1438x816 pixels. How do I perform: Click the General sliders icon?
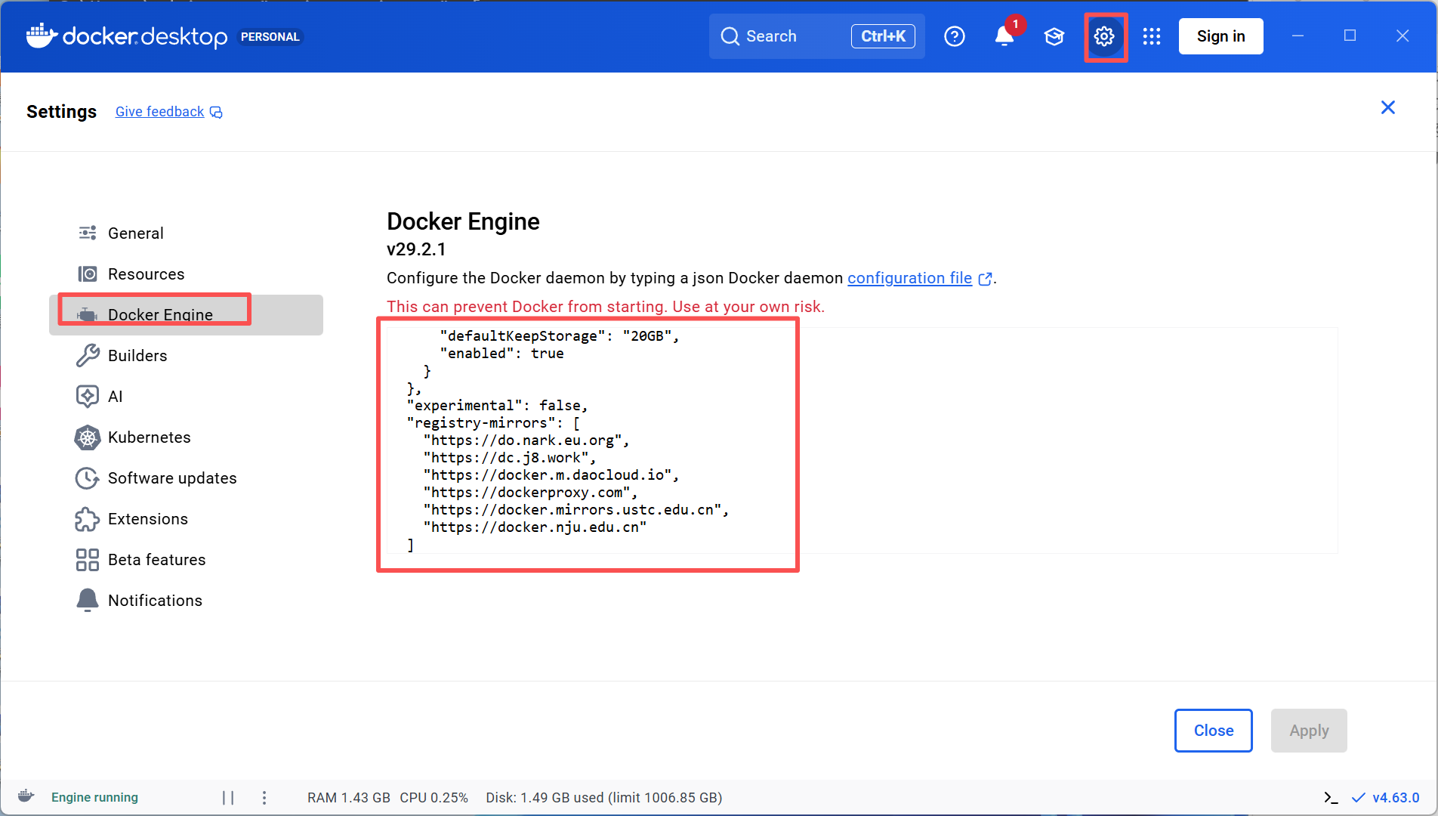click(x=88, y=233)
